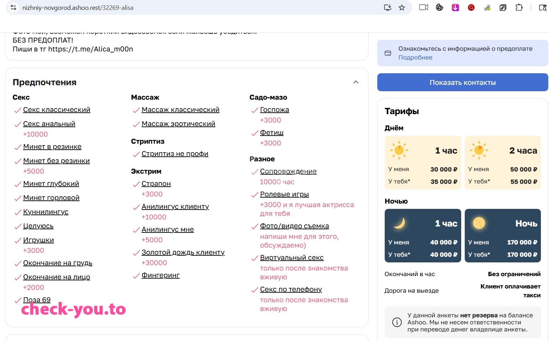This screenshot has width=549, height=342.
Task: Click the cookie extension icon
Action: (439, 7)
